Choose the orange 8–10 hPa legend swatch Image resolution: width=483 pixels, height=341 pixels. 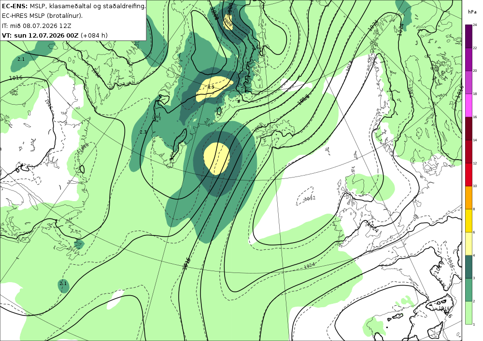click(469, 197)
